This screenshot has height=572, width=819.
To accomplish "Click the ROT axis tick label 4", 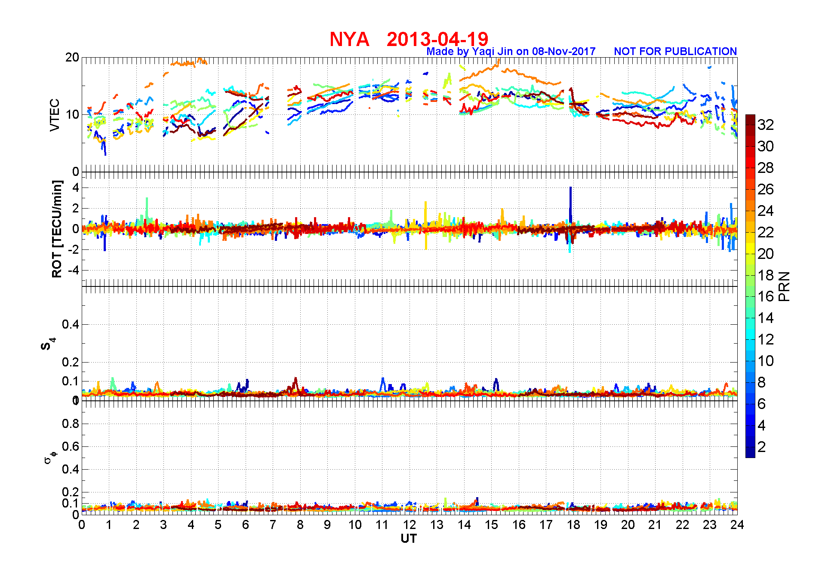I will click(x=76, y=188).
